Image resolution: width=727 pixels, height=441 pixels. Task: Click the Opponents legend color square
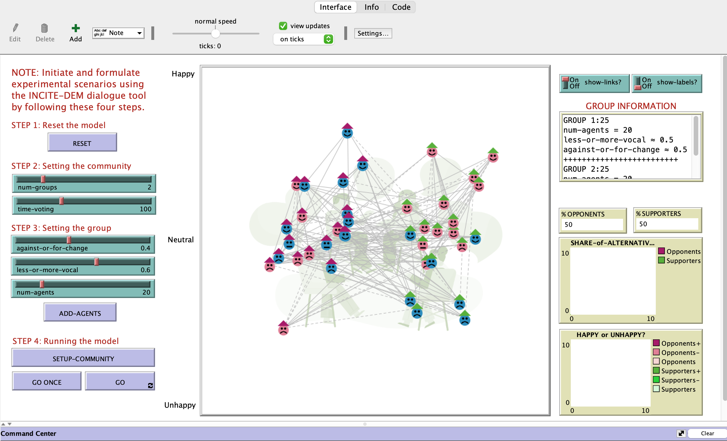pos(661,251)
